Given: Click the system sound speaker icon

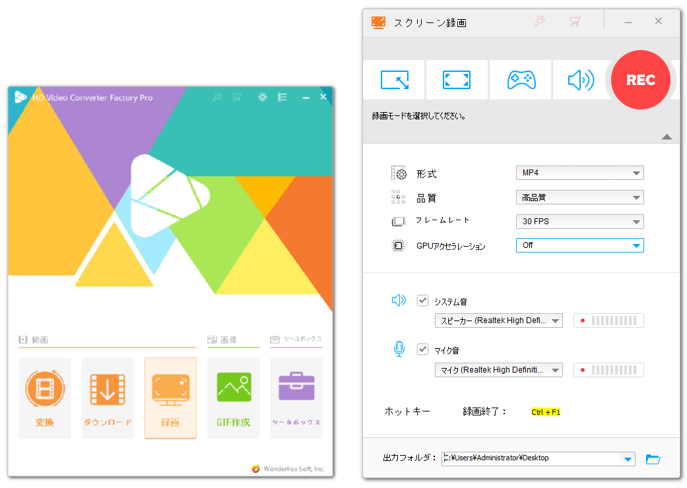Looking at the screenshot, I should tap(398, 300).
